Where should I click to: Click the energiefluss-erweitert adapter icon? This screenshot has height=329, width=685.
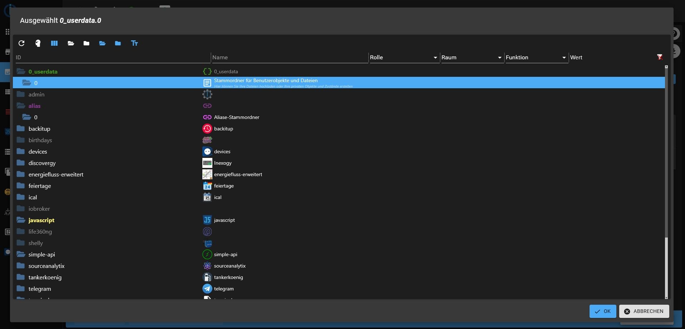coord(207,174)
